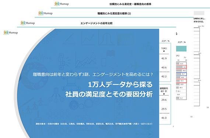Viewport: 210px width, 138px height.
Task: Open the エンゲージメントの前年比較 slide
Action: click(x=97, y=23)
